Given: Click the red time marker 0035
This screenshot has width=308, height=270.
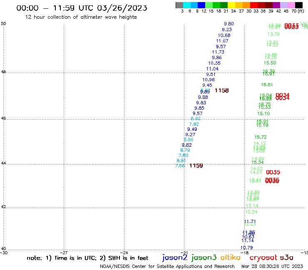Looking at the screenshot, I should 273,172.
